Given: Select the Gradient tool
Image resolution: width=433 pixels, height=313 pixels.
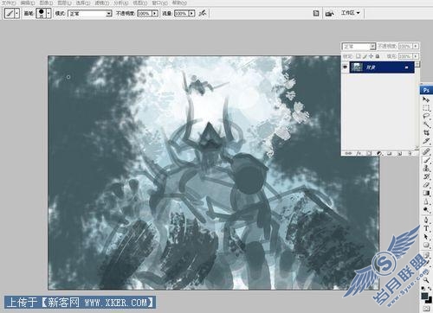Looking at the screenshot, I should (426, 193).
